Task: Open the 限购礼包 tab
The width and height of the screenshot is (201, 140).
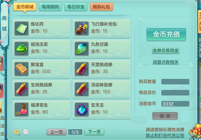Action: point(101,7)
